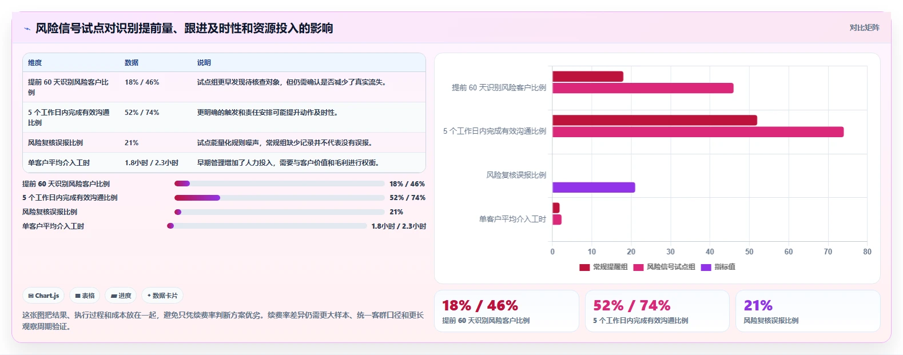Click the 52% regular-group bar in the chart
Viewport: 903px width, 355px height.
pyautogui.click(x=655, y=120)
